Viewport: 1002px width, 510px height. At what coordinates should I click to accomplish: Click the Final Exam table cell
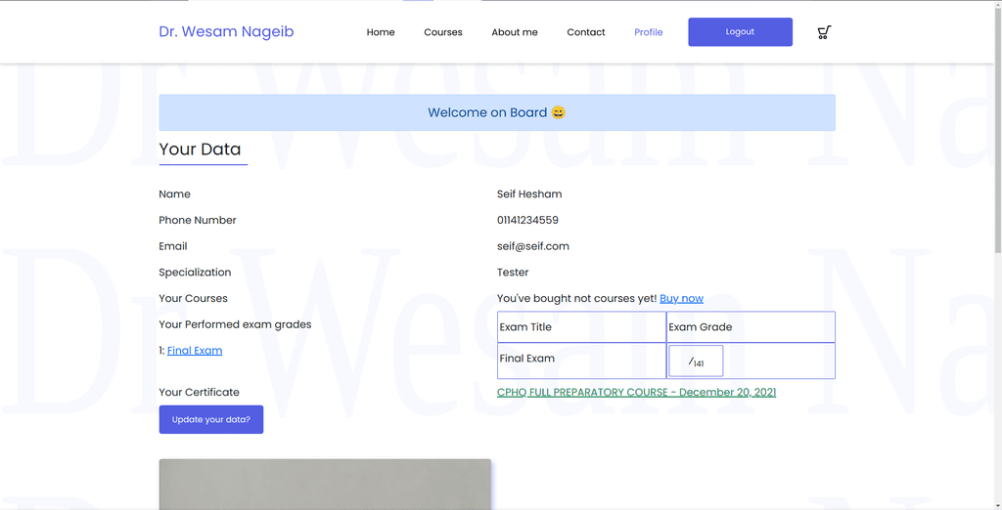coord(581,361)
